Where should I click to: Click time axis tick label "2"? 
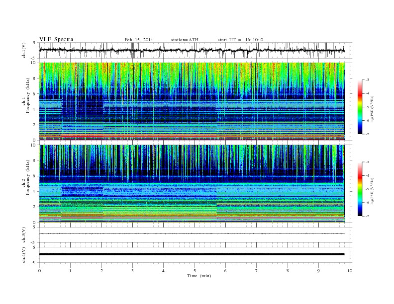tap(101, 271)
